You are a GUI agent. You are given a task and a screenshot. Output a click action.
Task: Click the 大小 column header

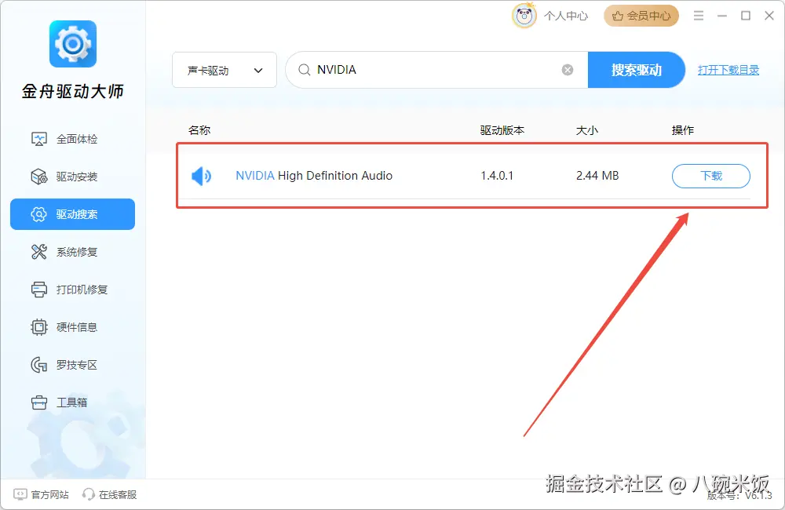point(586,130)
